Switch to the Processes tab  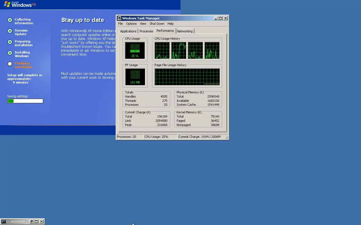pyautogui.click(x=146, y=31)
